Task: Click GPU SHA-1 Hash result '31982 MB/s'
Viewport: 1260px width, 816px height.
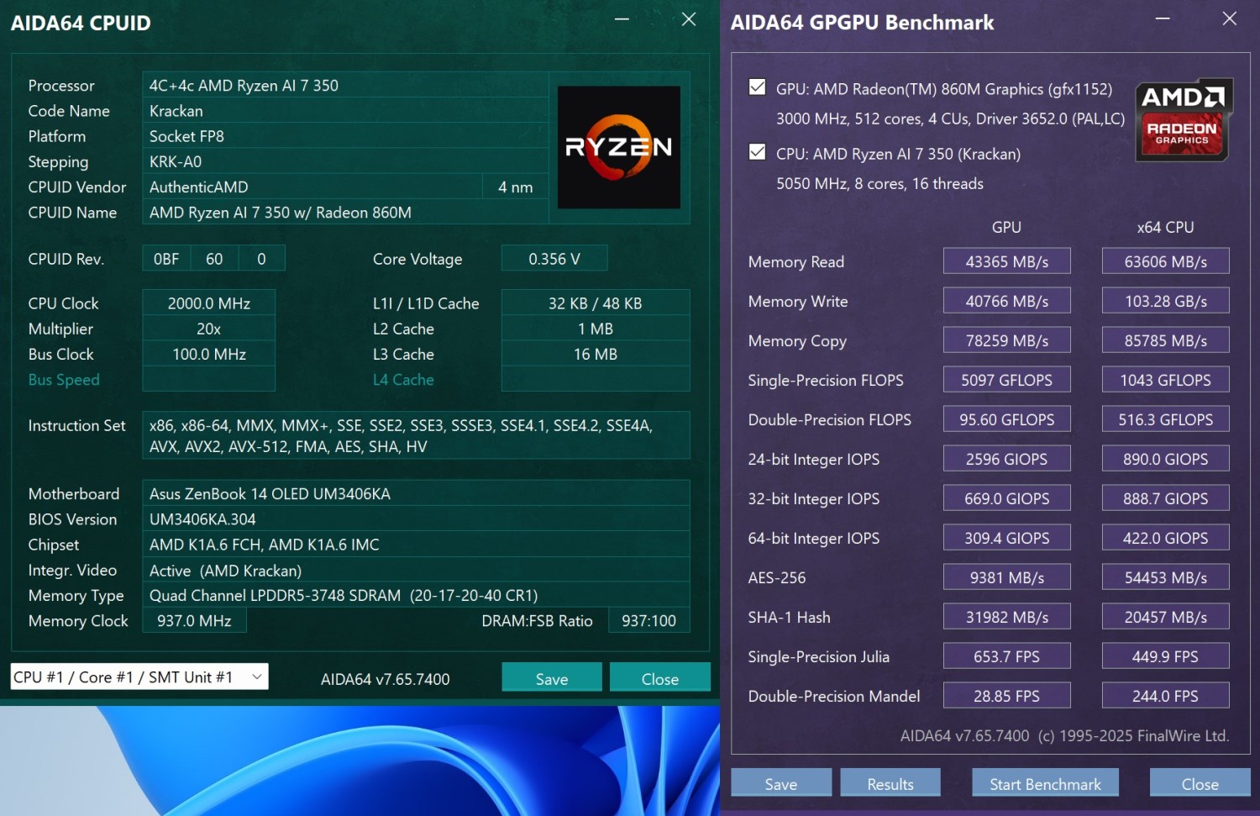Action: [x=1007, y=617]
